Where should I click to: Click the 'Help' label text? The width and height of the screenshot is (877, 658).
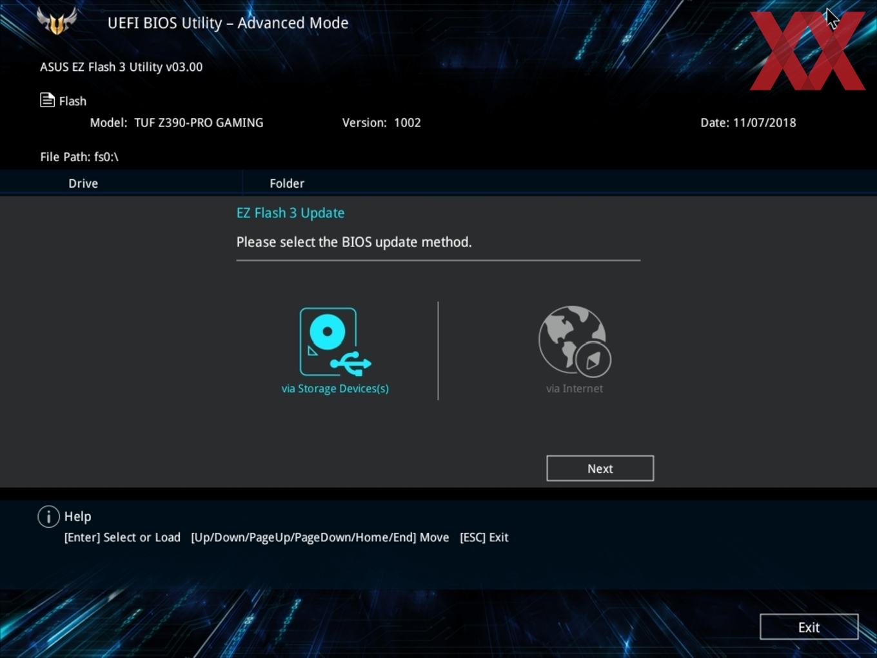tap(78, 517)
